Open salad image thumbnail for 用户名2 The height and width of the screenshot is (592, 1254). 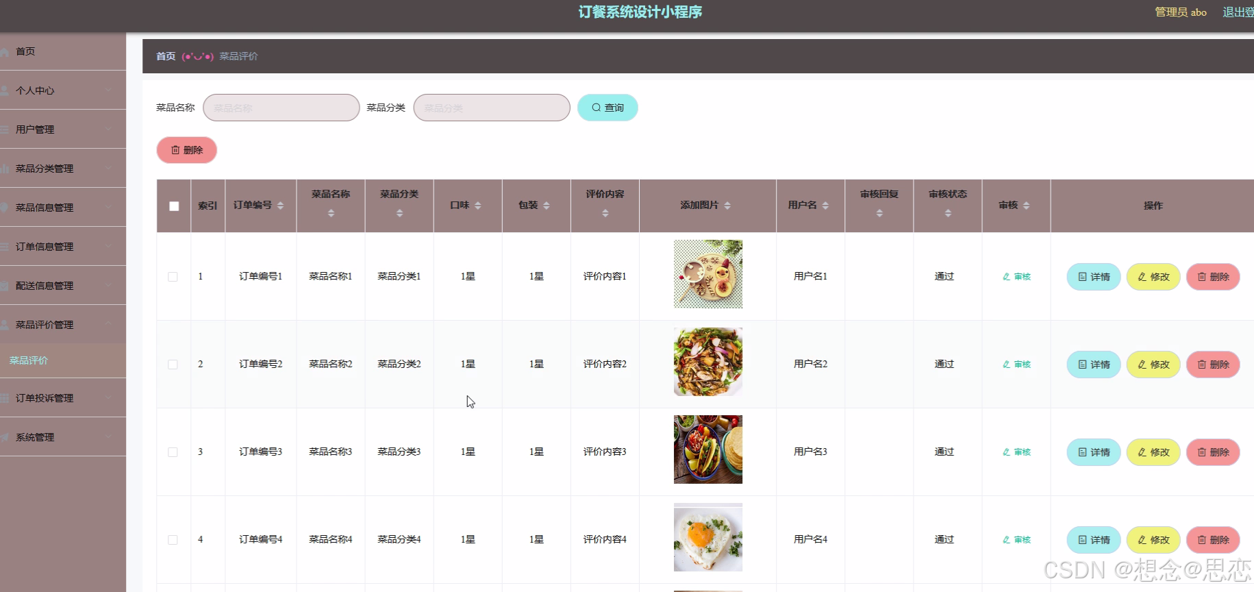pos(708,362)
